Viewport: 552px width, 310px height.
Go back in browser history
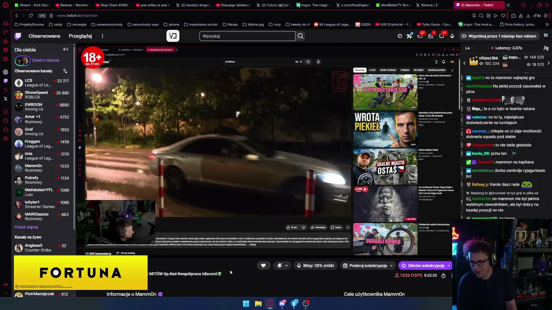(x=16, y=15)
